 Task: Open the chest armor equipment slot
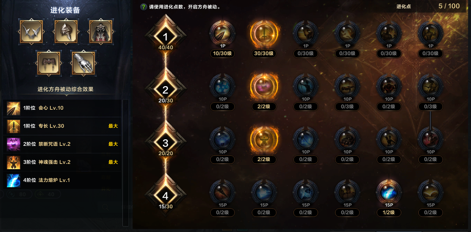[101, 31]
